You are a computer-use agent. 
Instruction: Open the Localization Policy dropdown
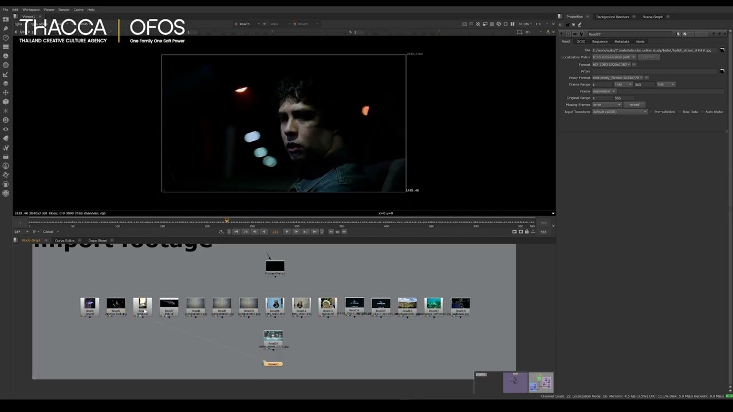(x=614, y=57)
